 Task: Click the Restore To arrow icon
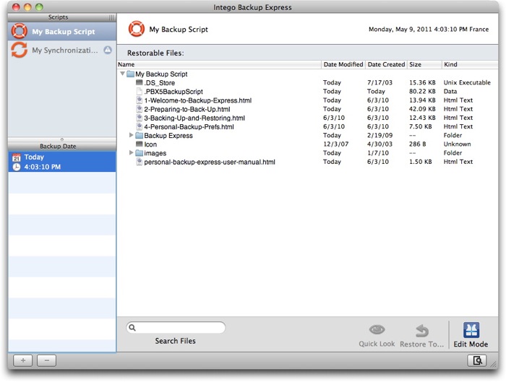point(421,330)
